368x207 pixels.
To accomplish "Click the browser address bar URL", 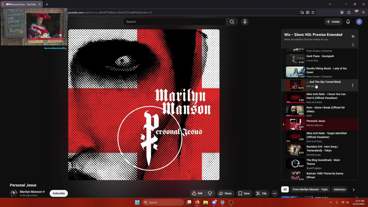I will 110,12.
